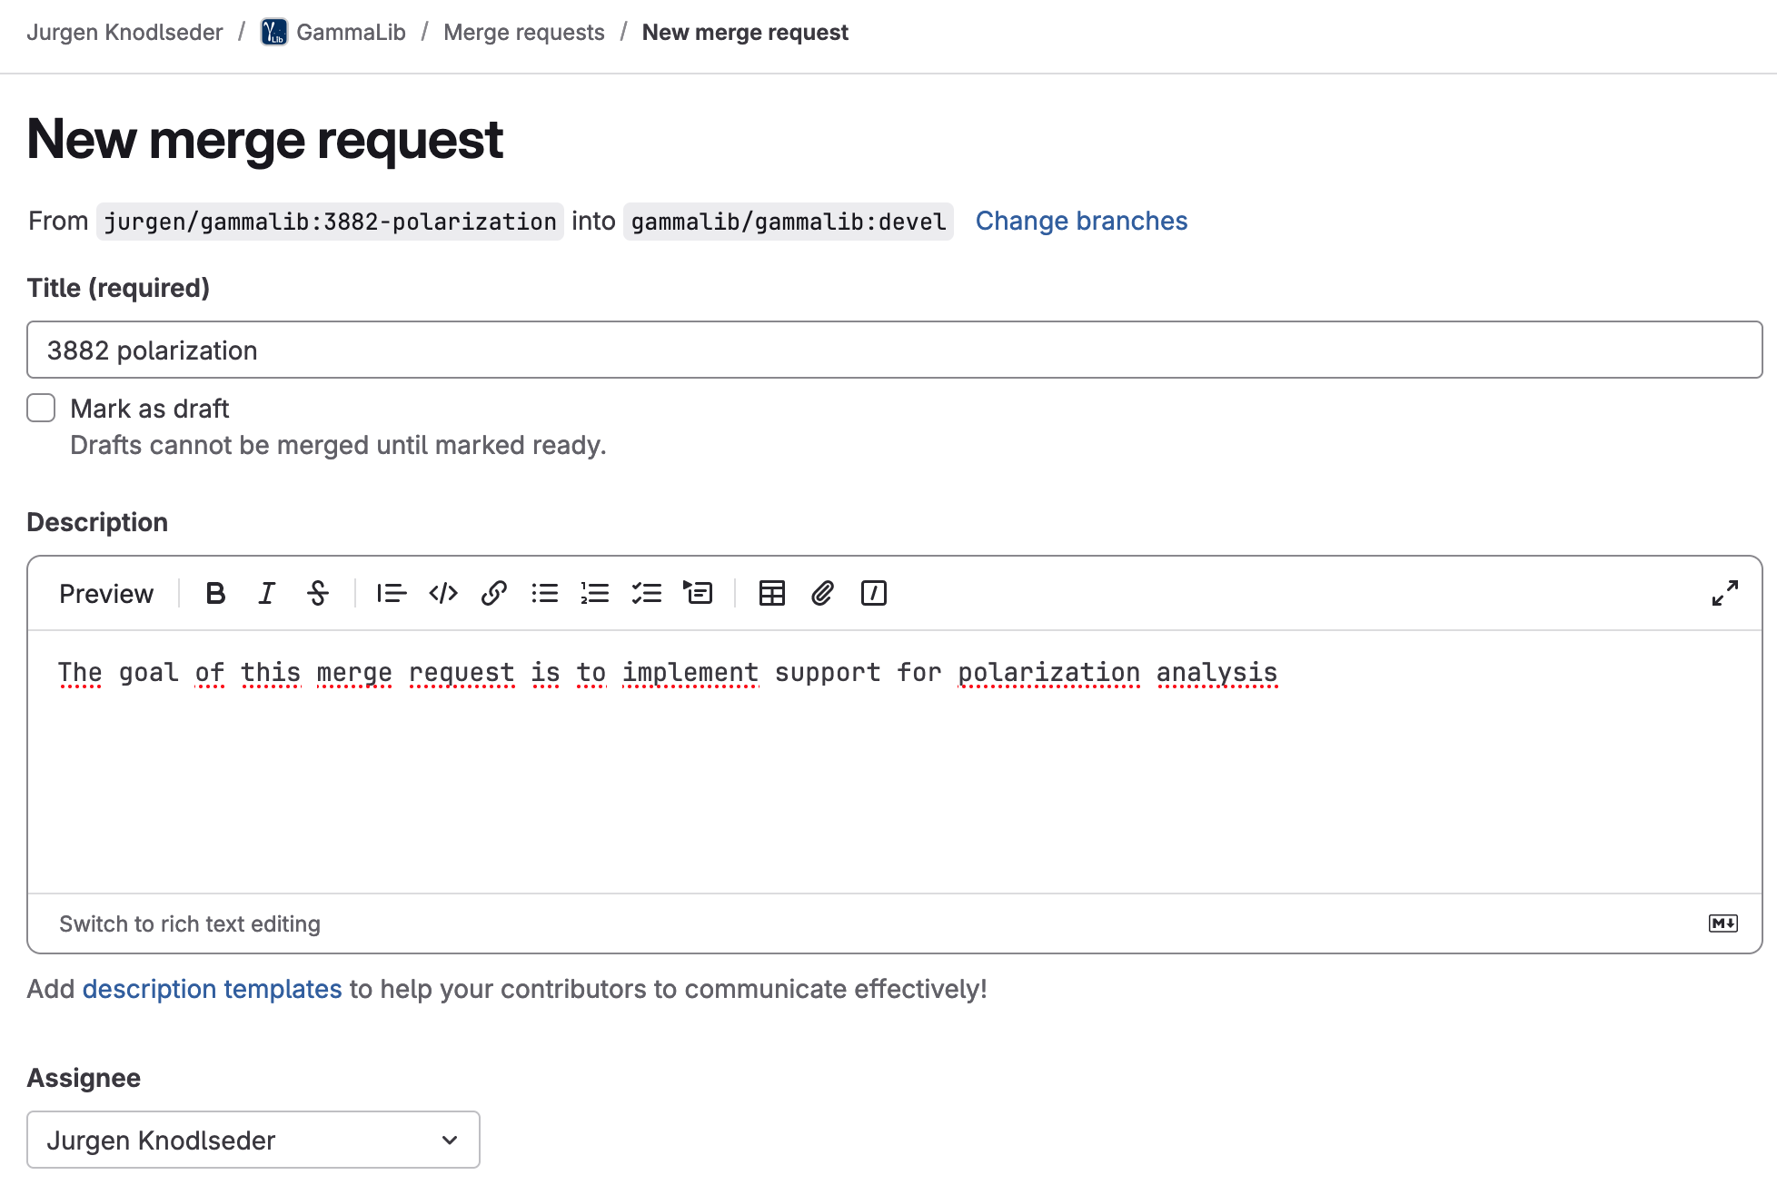Open Merge requests breadcrumb
The height and width of the screenshot is (1185, 1777).
point(523,33)
